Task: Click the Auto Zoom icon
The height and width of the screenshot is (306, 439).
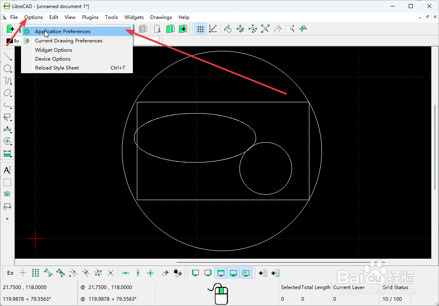Action: click(x=265, y=29)
